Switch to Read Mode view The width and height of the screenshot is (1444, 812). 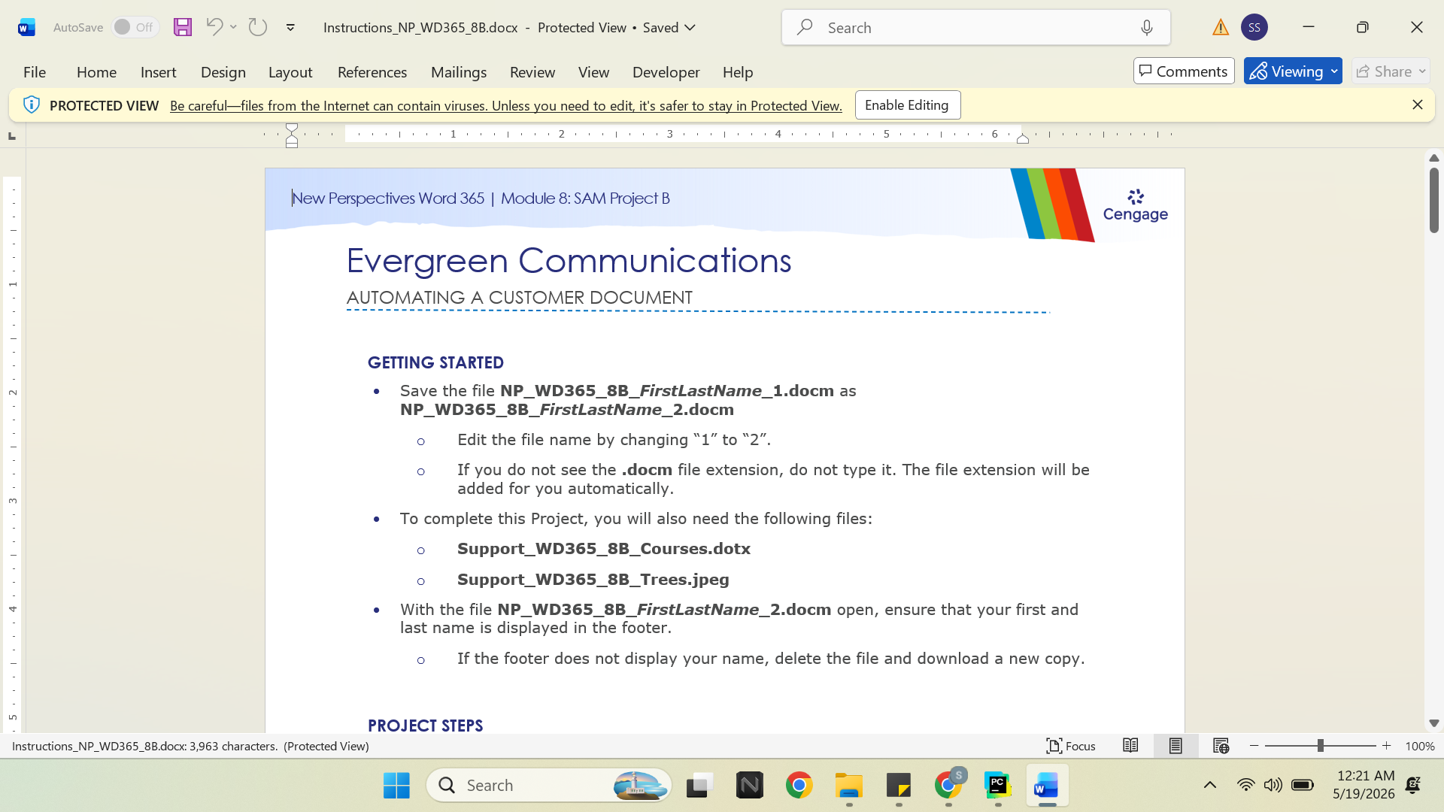[1130, 746]
